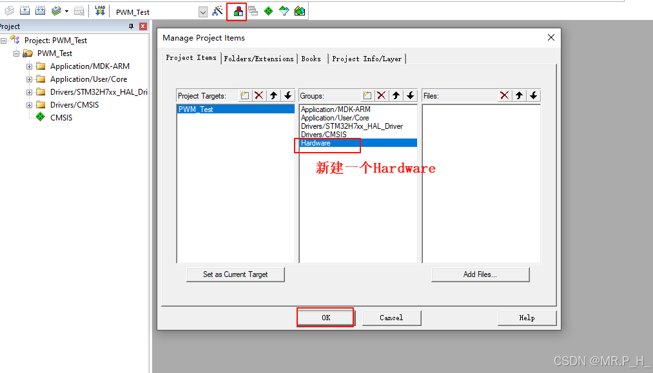Open the Batch Build dropdown arrow
653x373 pixels.
coord(66,11)
